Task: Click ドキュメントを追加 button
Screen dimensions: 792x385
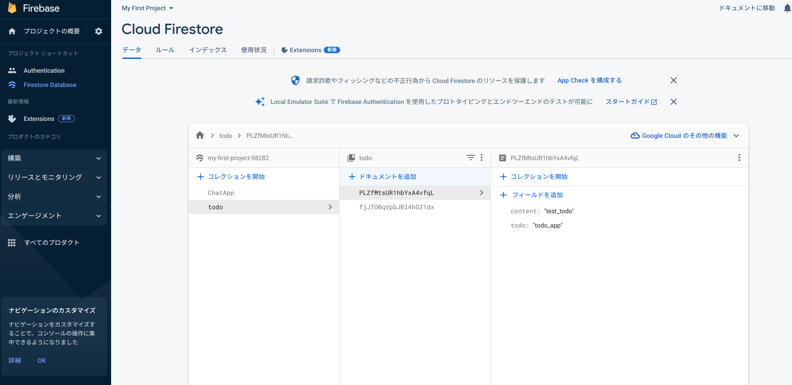Action: click(388, 177)
